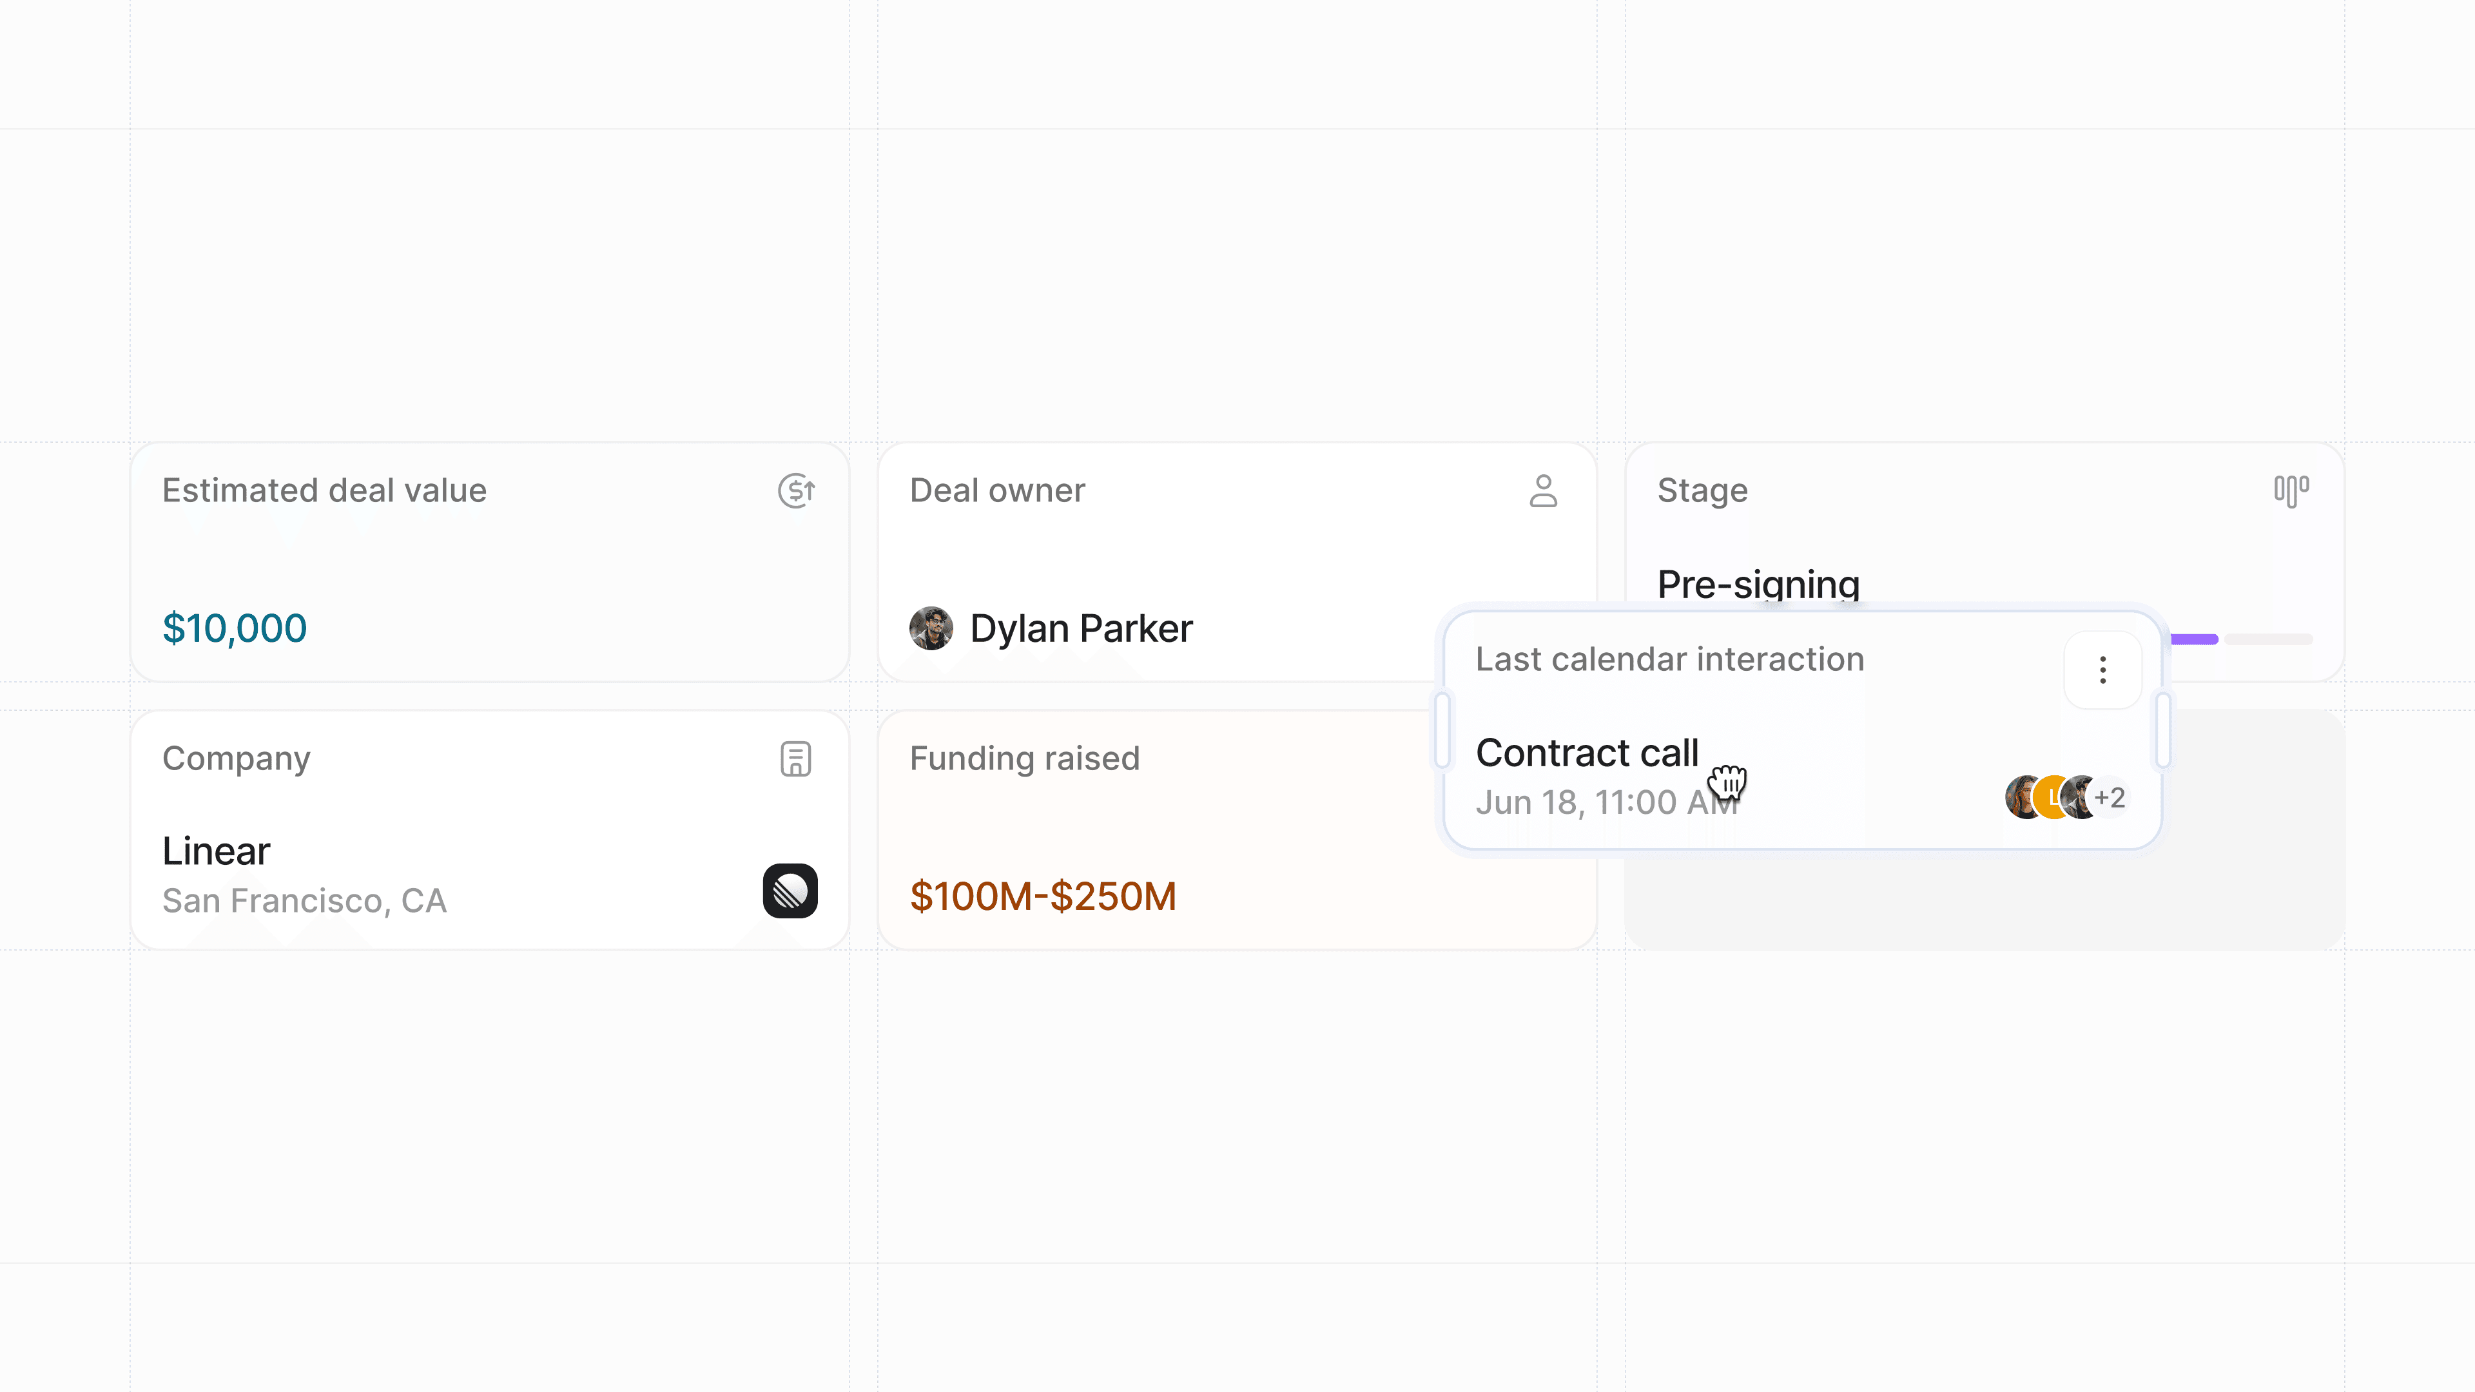Screen dimensions: 2475x1392
Task: Select the Pre-signing stage value
Action: pyautogui.click(x=1758, y=583)
